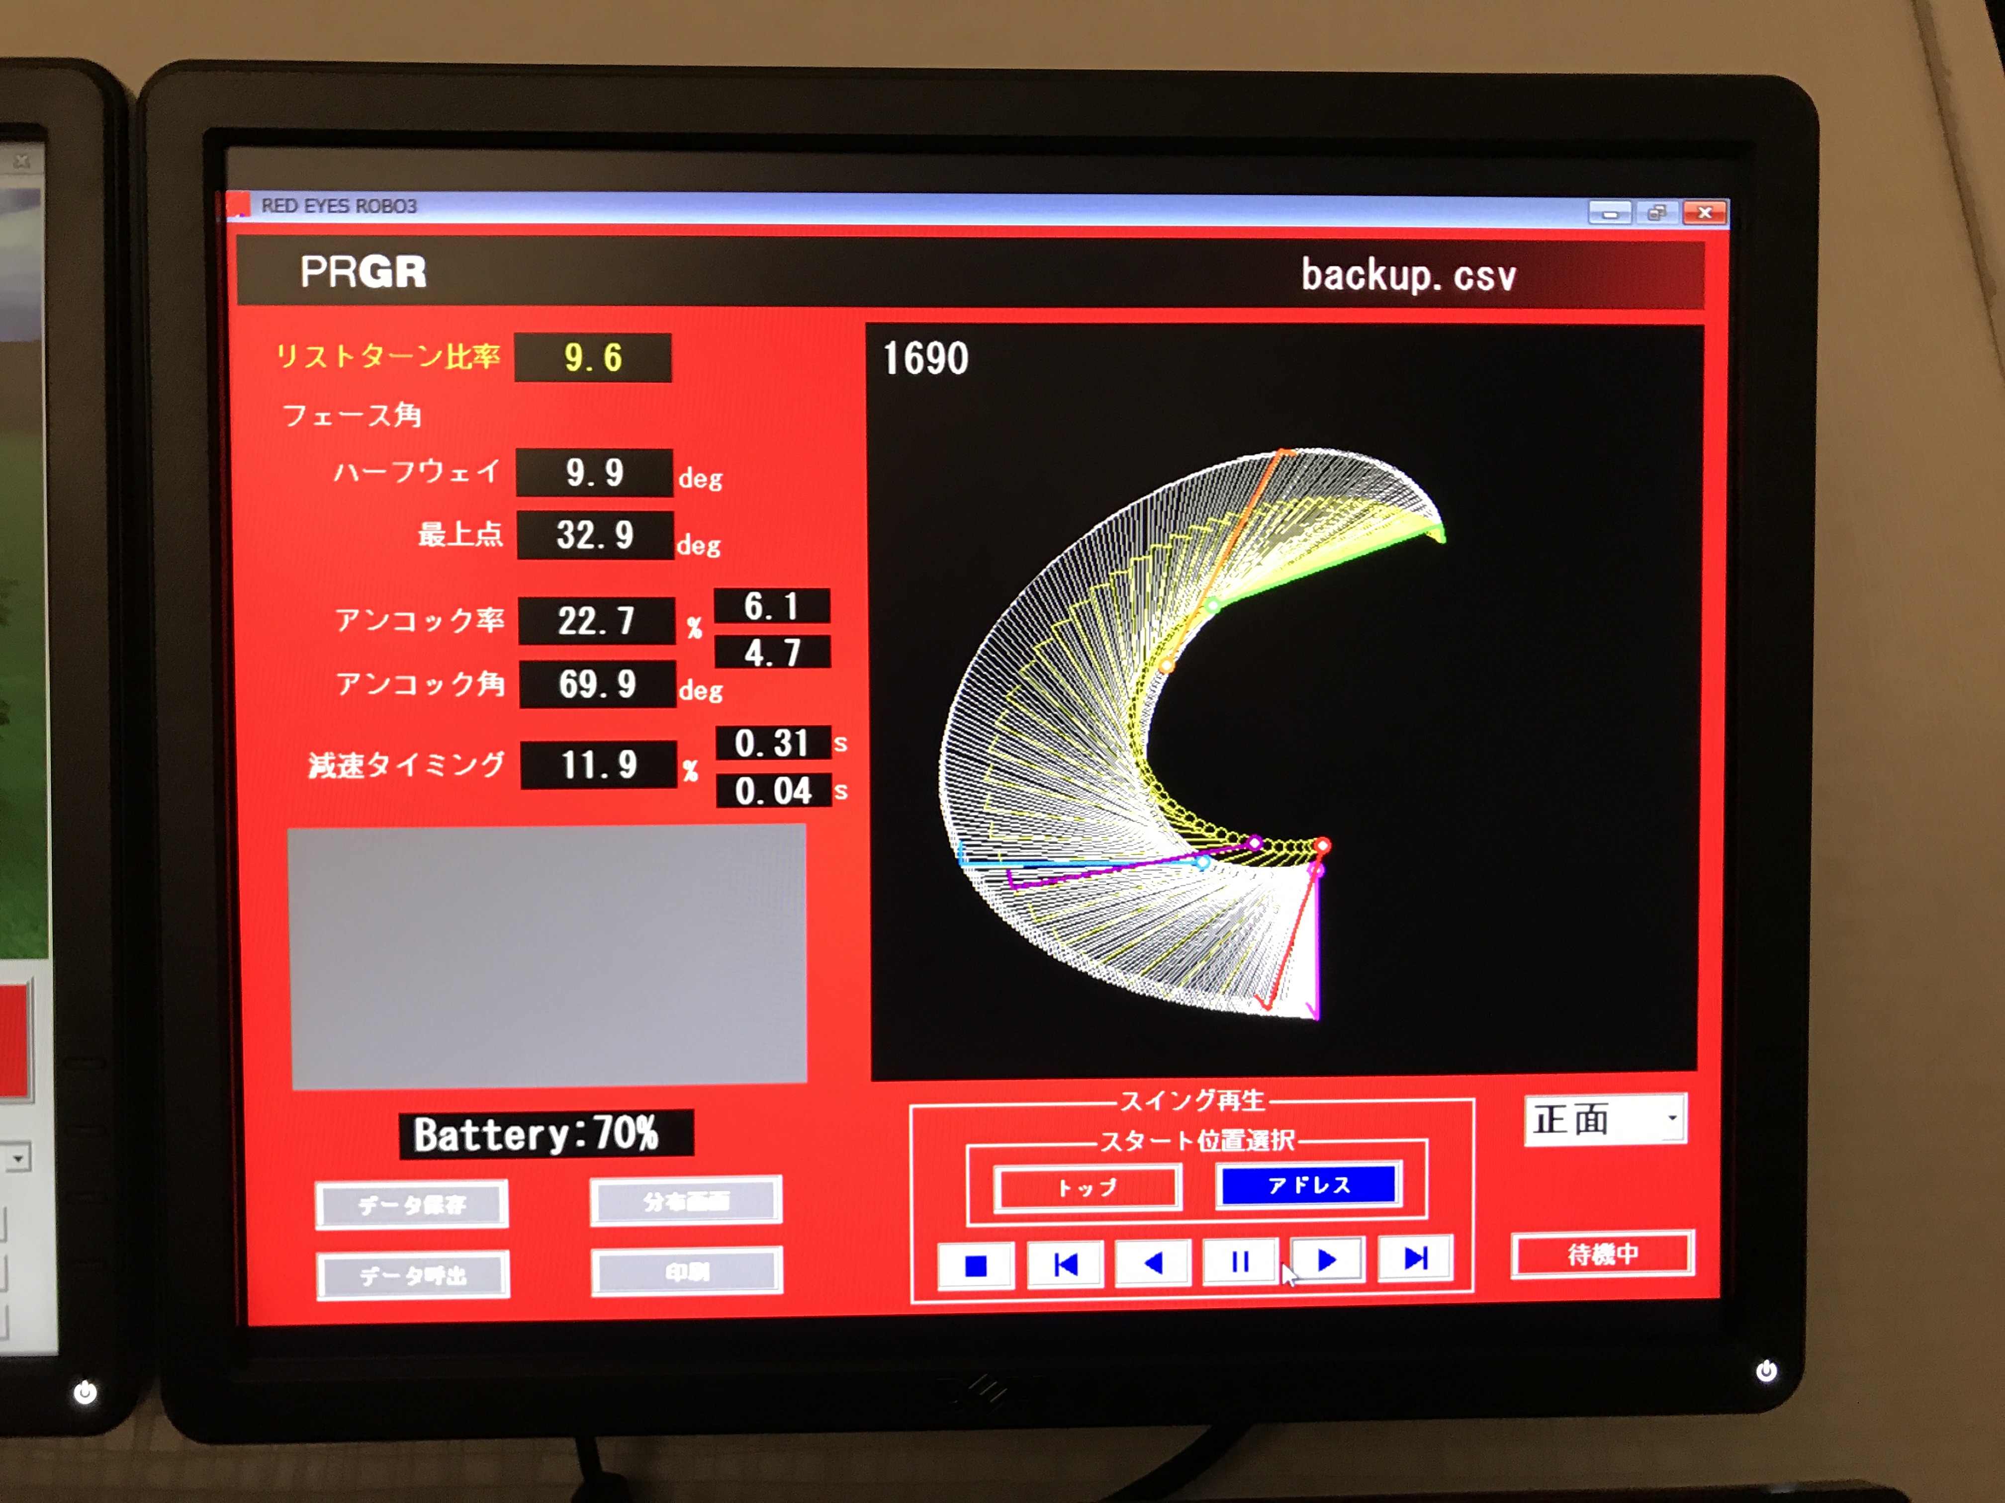2005x1503 pixels.
Task: Select トップ as start position
Action: click(1088, 1188)
